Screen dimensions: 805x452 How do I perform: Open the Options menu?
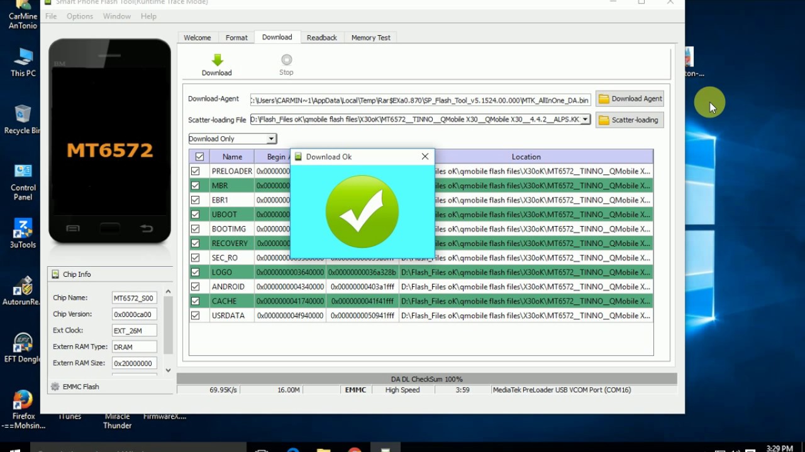tap(80, 16)
